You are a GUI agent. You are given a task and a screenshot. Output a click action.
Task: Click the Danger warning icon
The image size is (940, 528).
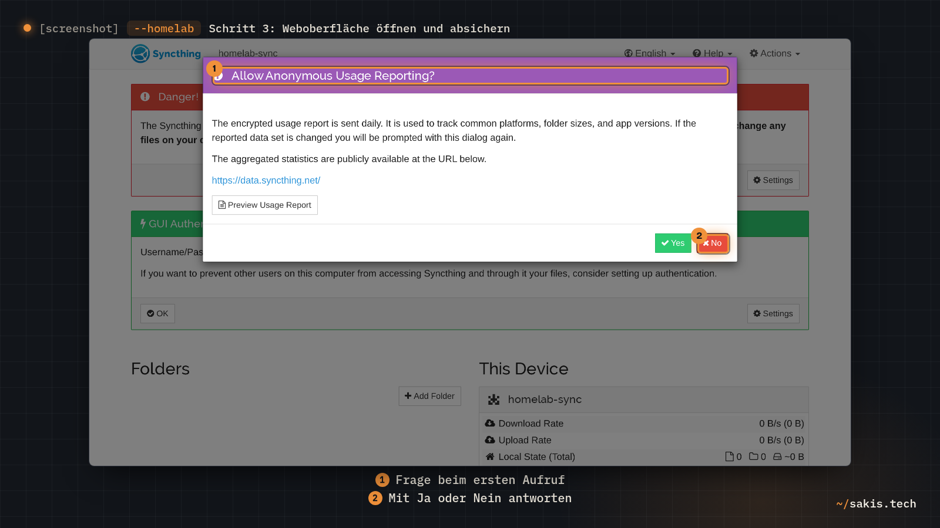[x=145, y=97]
